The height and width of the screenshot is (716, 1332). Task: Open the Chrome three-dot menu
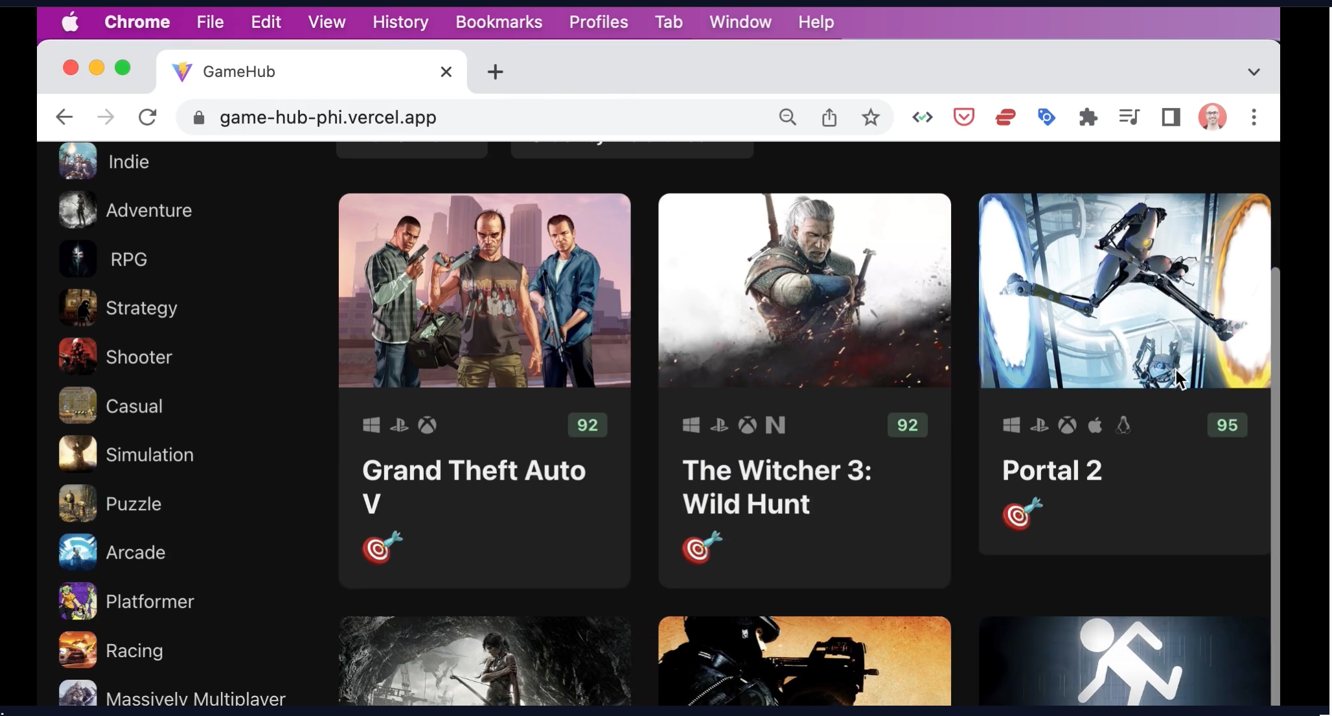[x=1254, y=117]
